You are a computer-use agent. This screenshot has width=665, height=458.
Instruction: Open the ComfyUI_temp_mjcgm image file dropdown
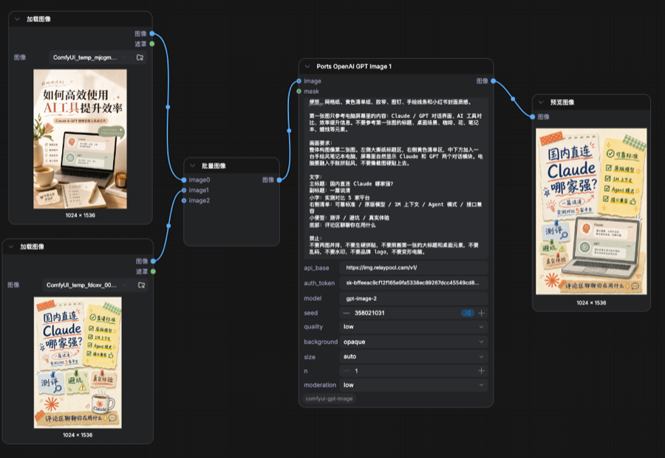tap(90, 58)
